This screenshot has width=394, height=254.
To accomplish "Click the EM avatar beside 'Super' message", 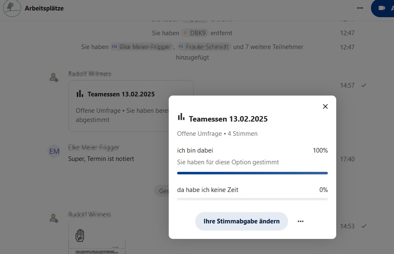I will (x=54, y=152).
